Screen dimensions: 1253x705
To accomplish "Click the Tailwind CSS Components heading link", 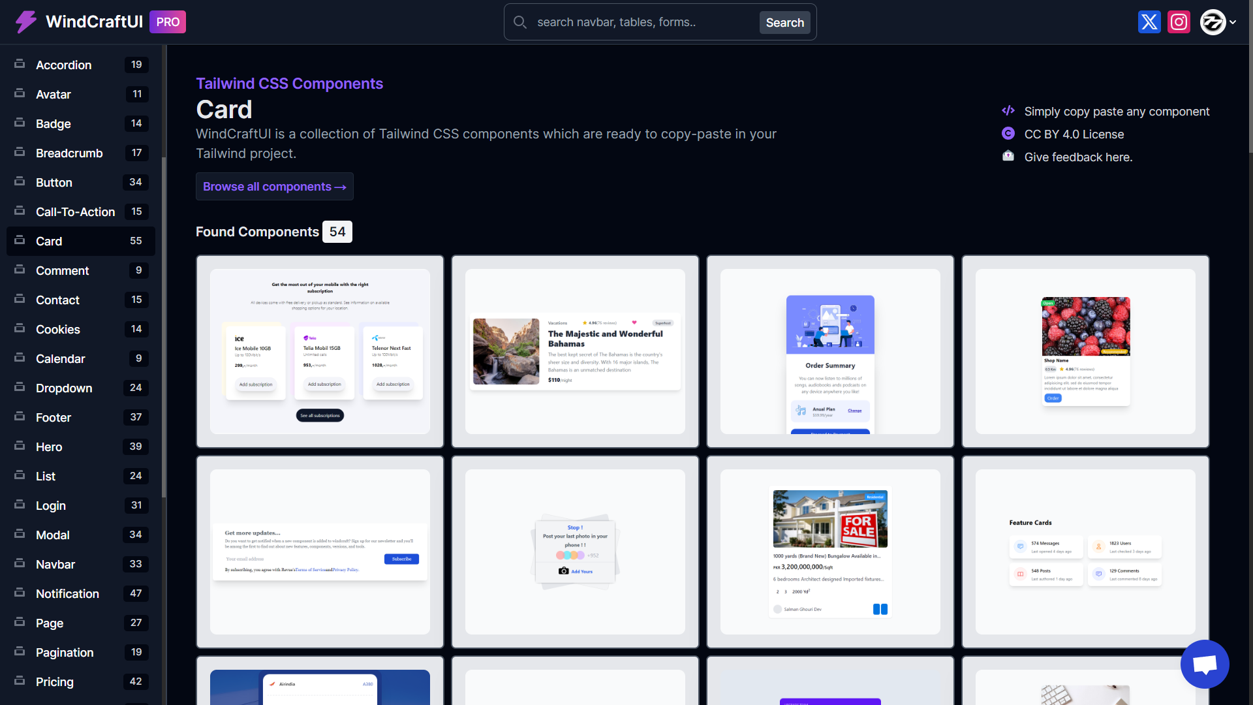I will pyautogui.click(x=290, y=84).
